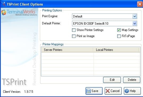Close the TSPrint Client Options window
143x97 pixels.
[x=140, y=4]
